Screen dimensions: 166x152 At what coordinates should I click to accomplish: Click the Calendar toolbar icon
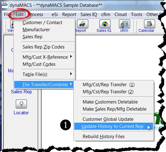(150, 24)
